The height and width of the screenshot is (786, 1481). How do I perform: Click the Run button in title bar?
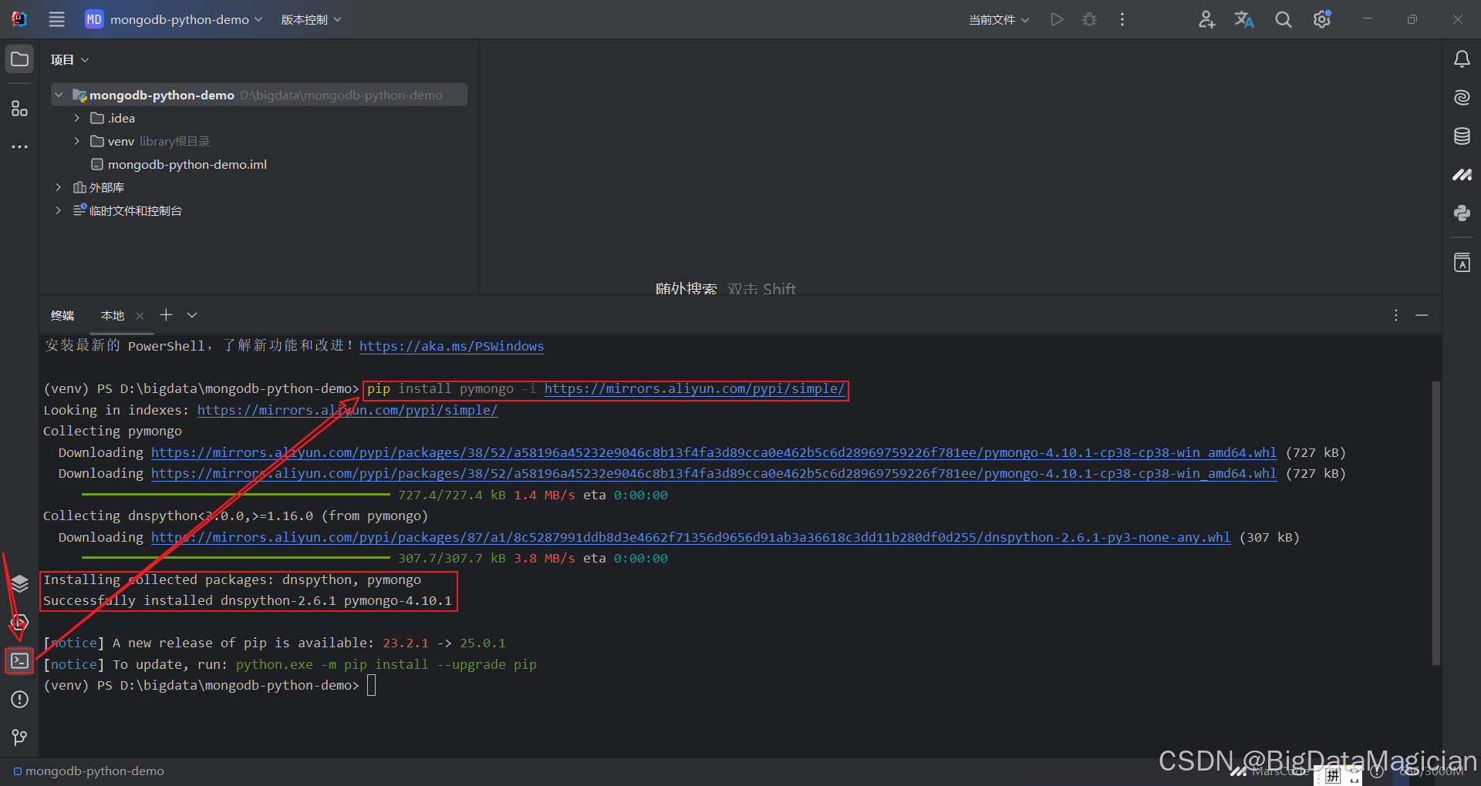click(1057, 19)
